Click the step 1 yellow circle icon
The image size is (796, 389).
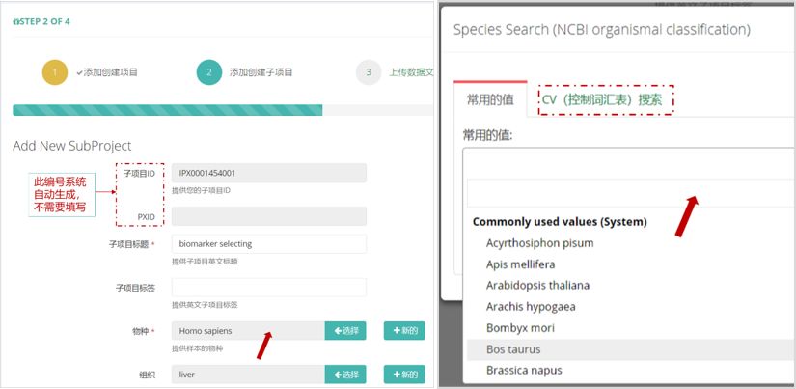55,72
